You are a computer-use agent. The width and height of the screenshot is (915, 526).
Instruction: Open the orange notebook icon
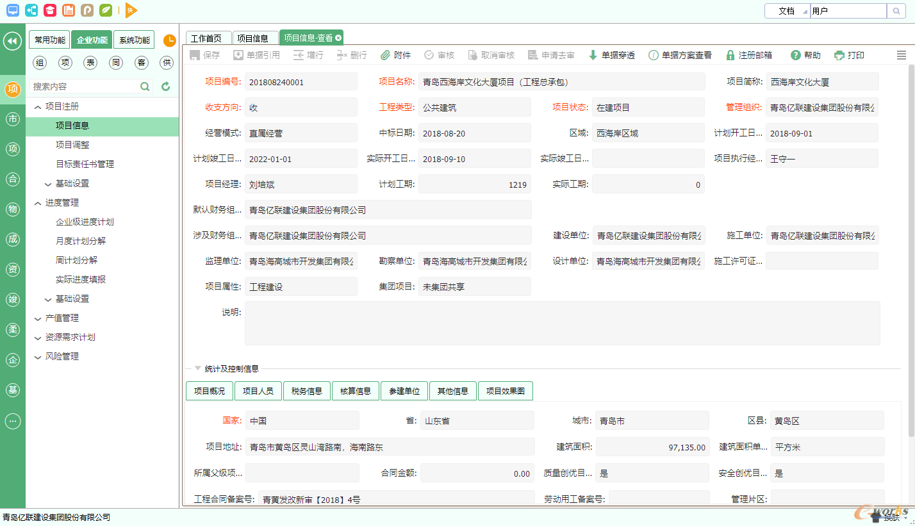[x=69, y=10]
